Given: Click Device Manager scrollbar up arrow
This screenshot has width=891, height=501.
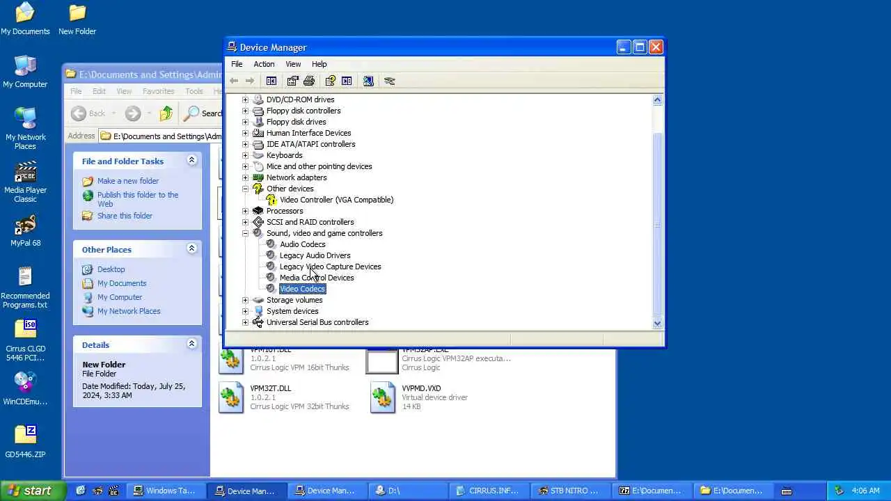Looking at the screenshot, I should (x=657, y=100).
